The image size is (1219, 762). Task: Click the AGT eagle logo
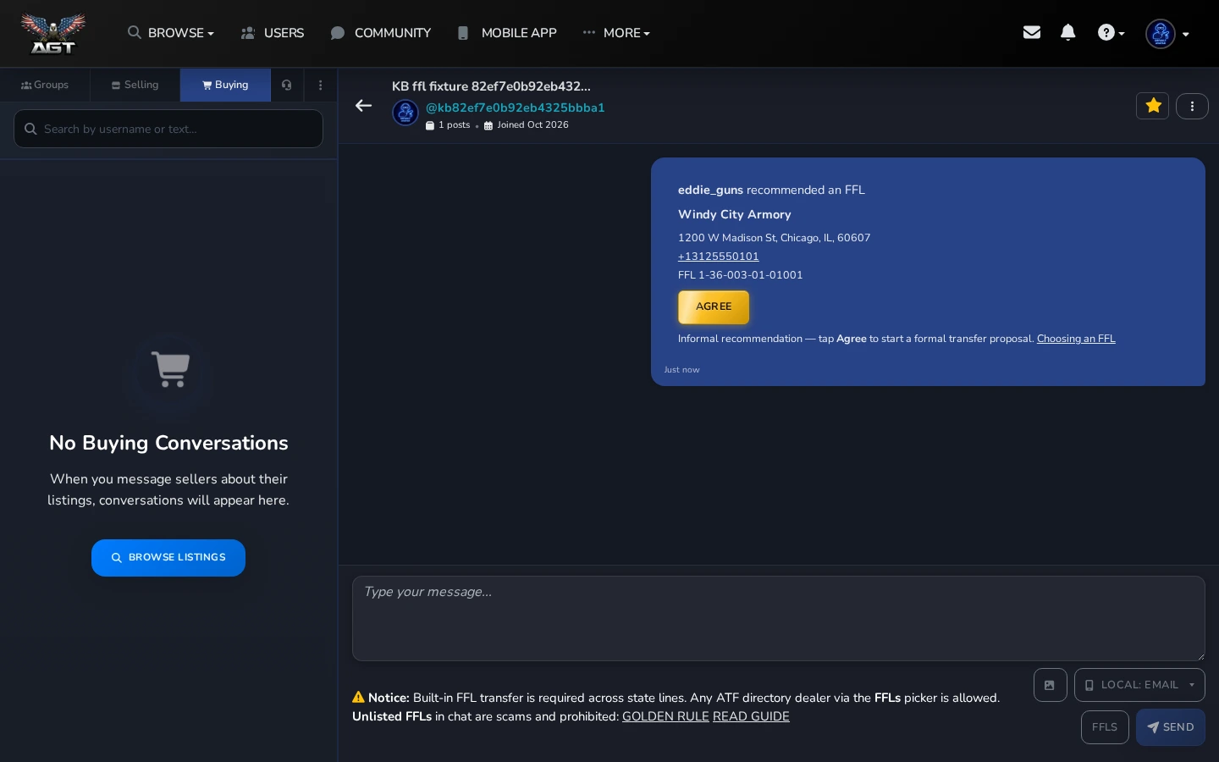(53, 34)
